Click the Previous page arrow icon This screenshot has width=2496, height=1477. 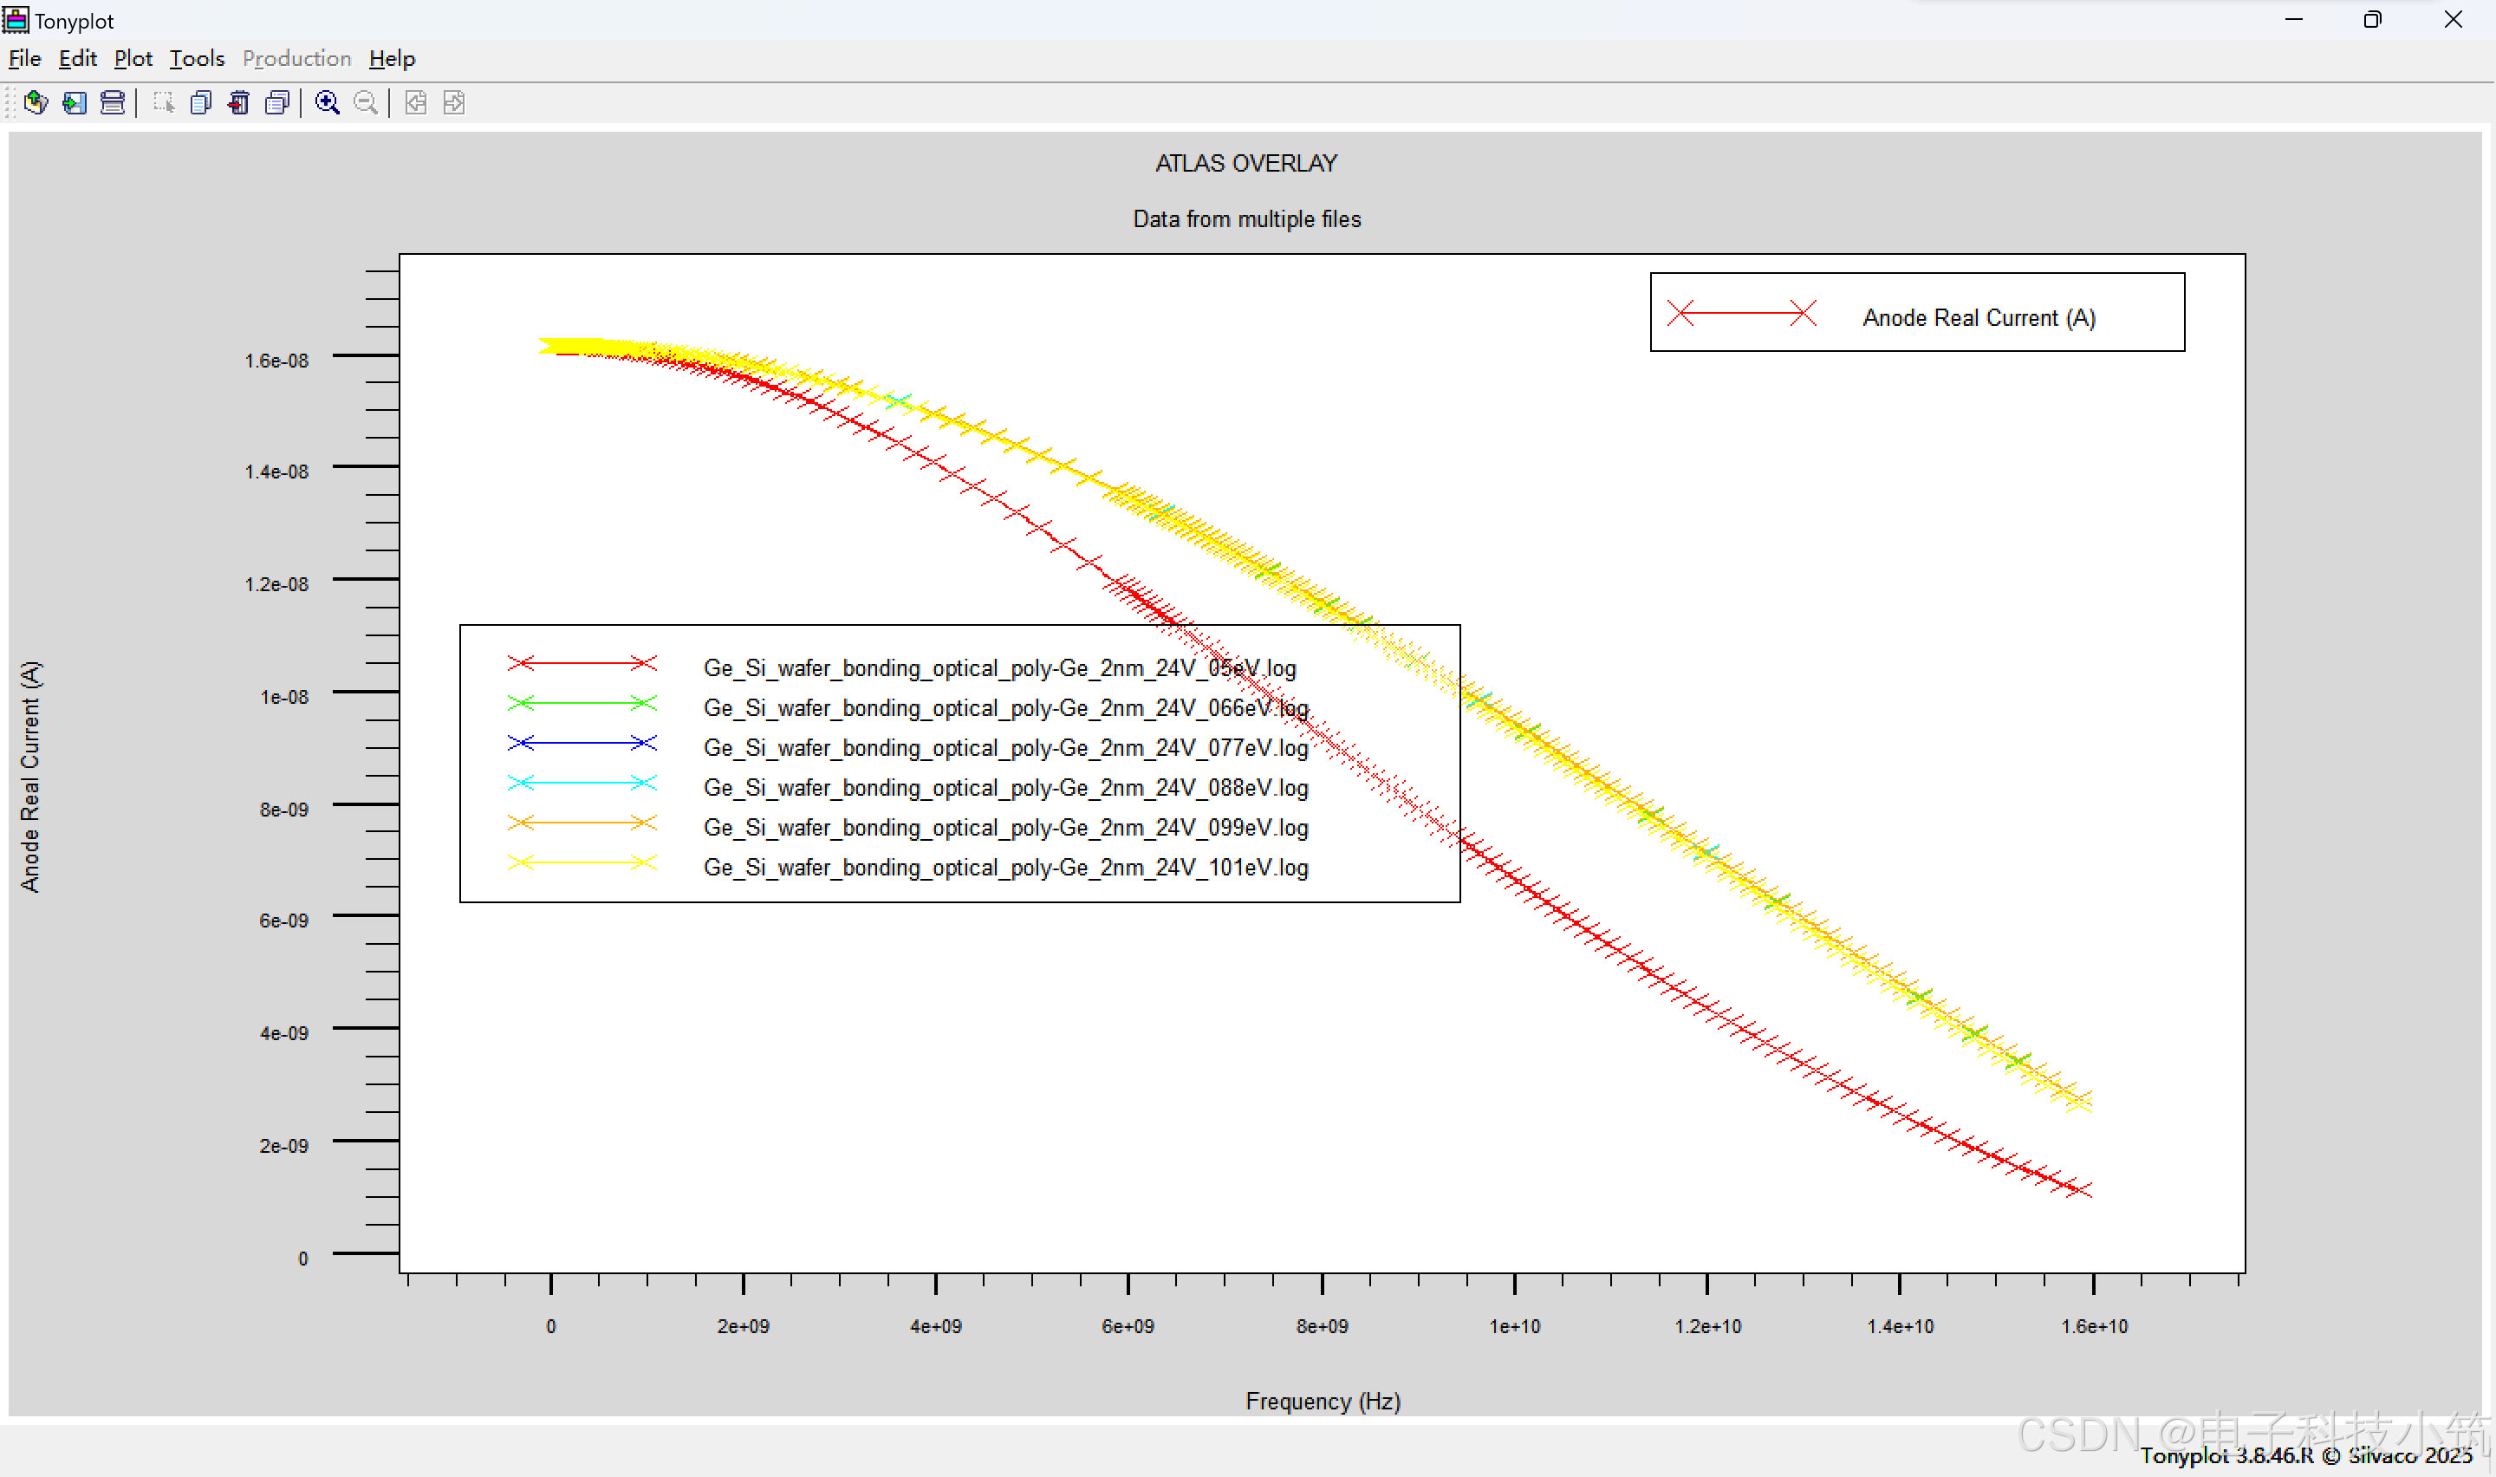416,102
